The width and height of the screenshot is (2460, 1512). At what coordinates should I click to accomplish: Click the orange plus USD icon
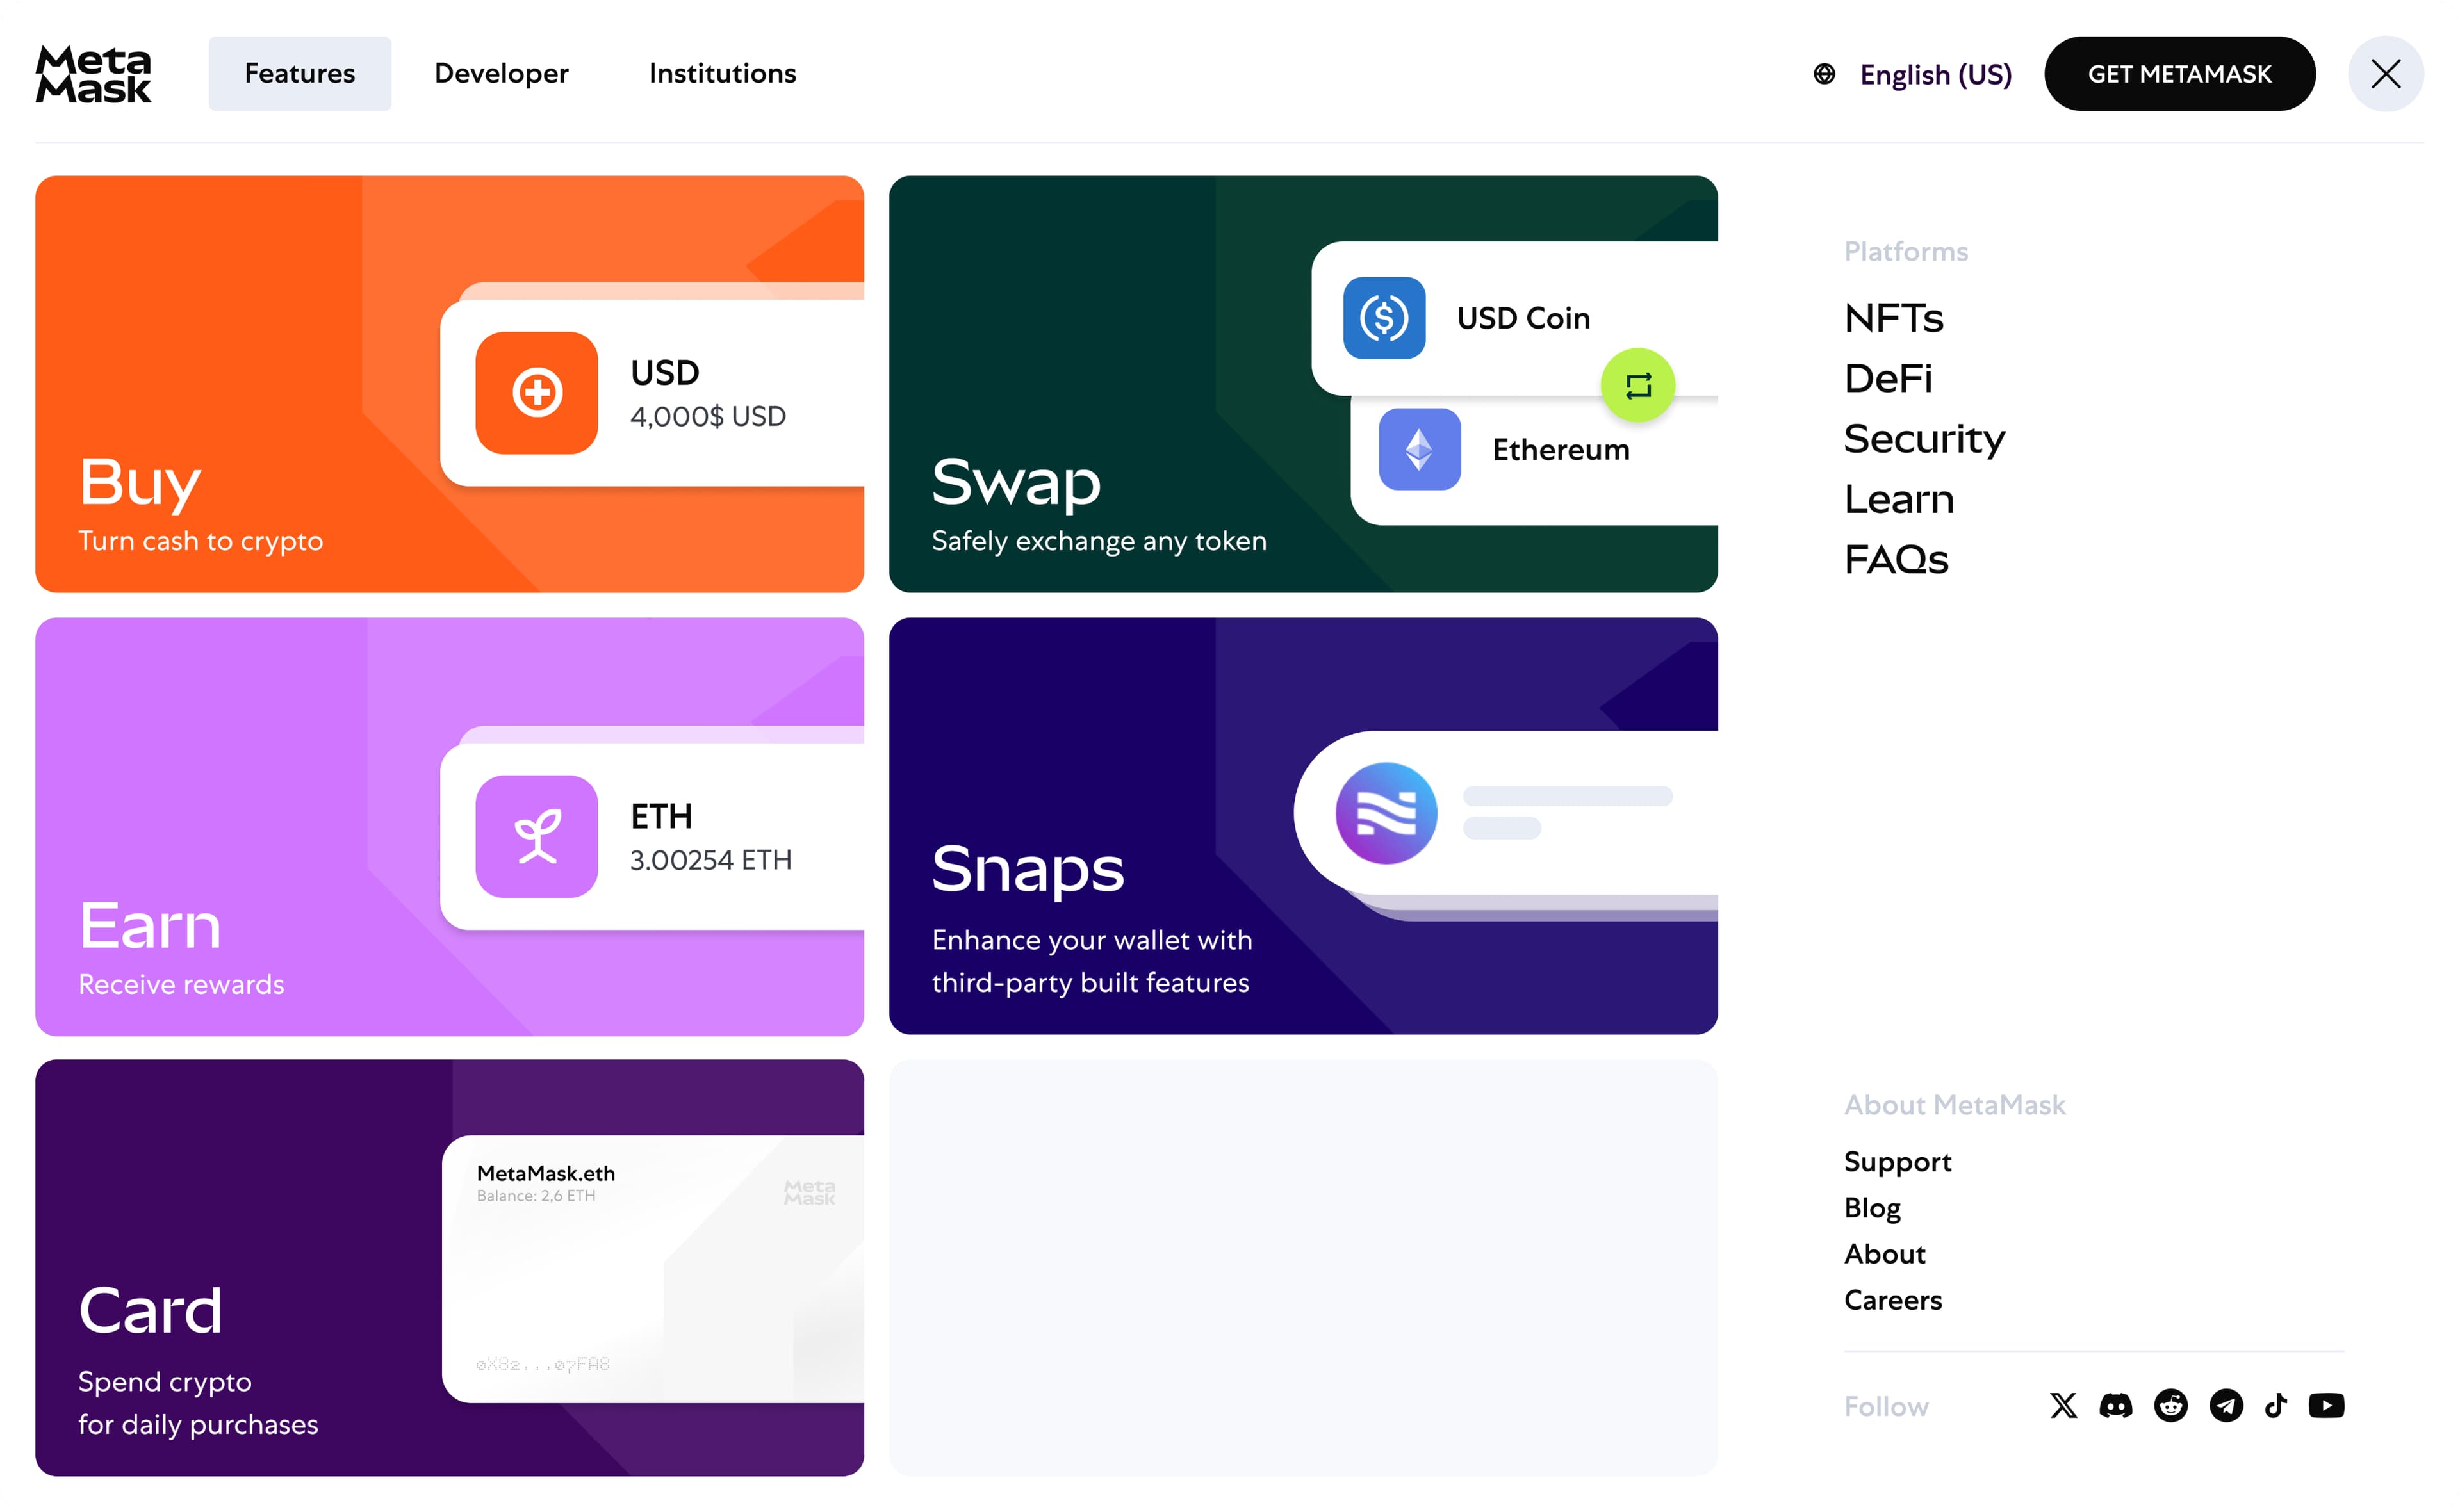tap(536, 393)
